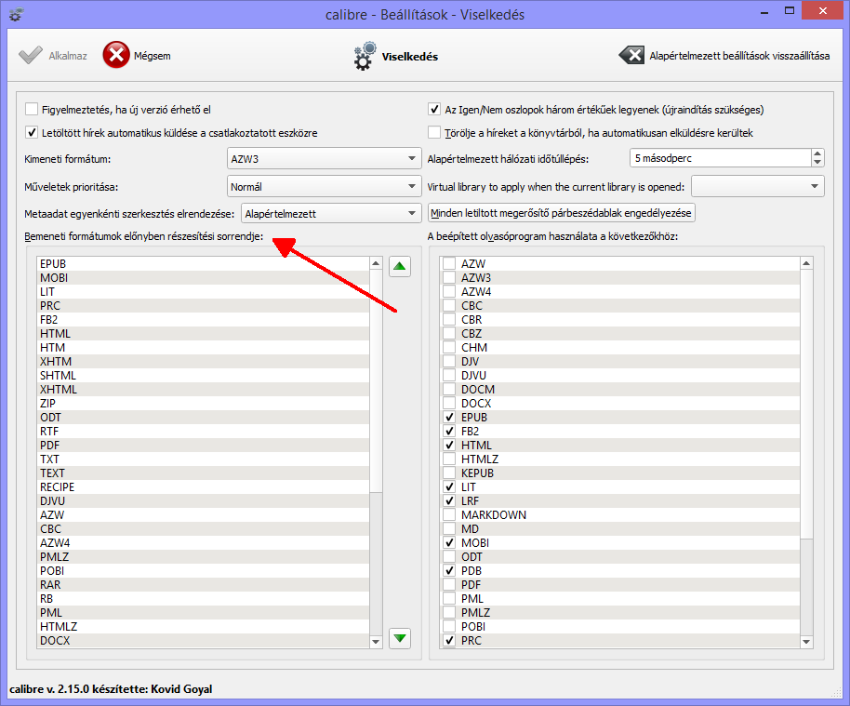This screenshot has width=850, height=706.
Task: Click the restore defaults backspace icon
Action: tap(631, 55)
